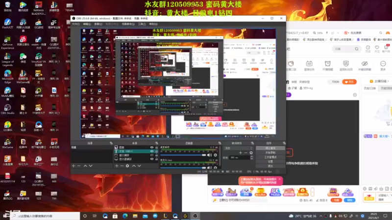This screenshot has height=220, width=392.
Task: Open desktop audio settings gear in mixer
Action: [215, 155]
